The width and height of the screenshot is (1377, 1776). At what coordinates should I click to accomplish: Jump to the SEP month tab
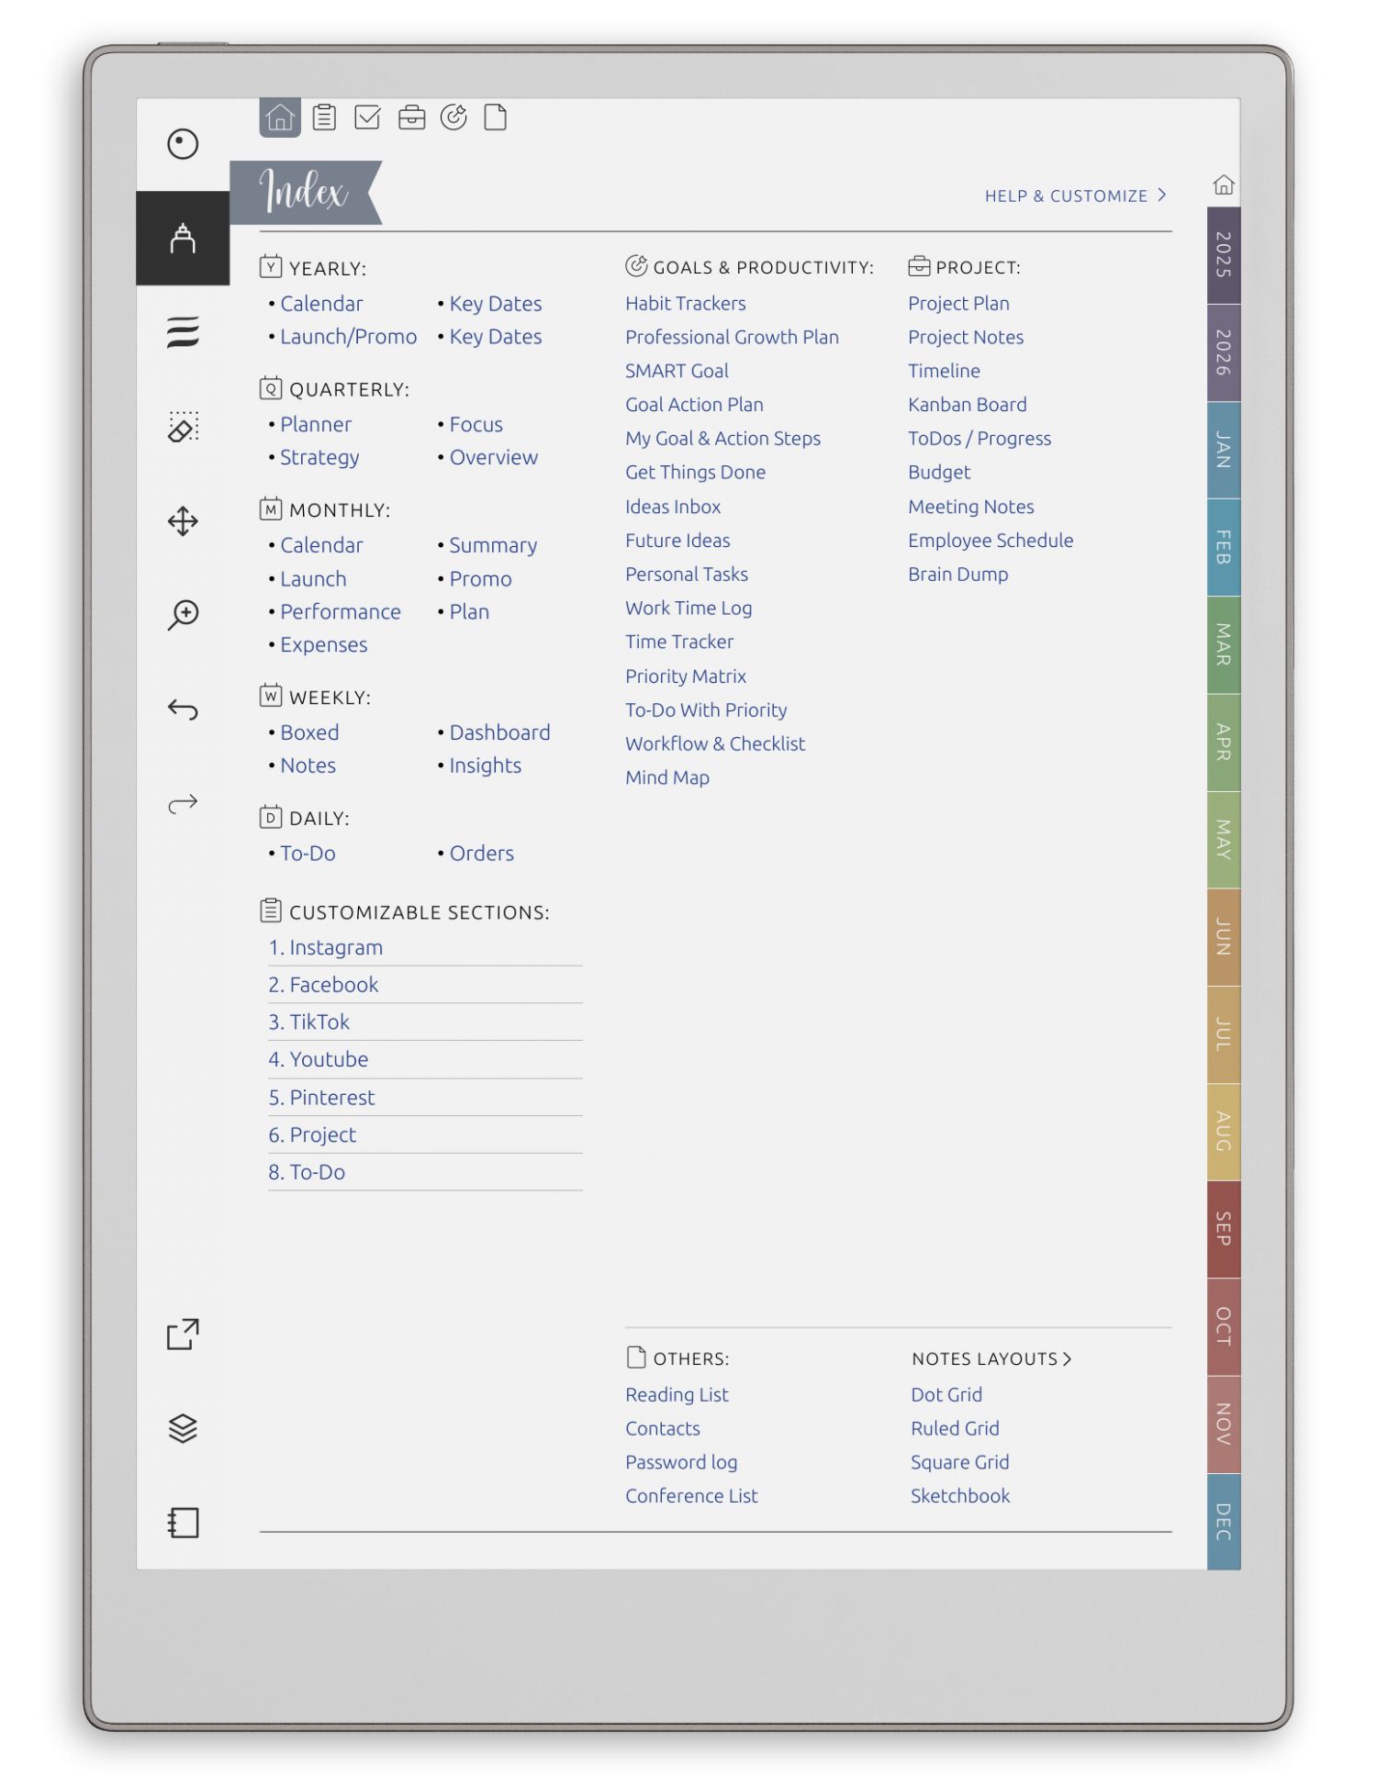point(1224,1230)
